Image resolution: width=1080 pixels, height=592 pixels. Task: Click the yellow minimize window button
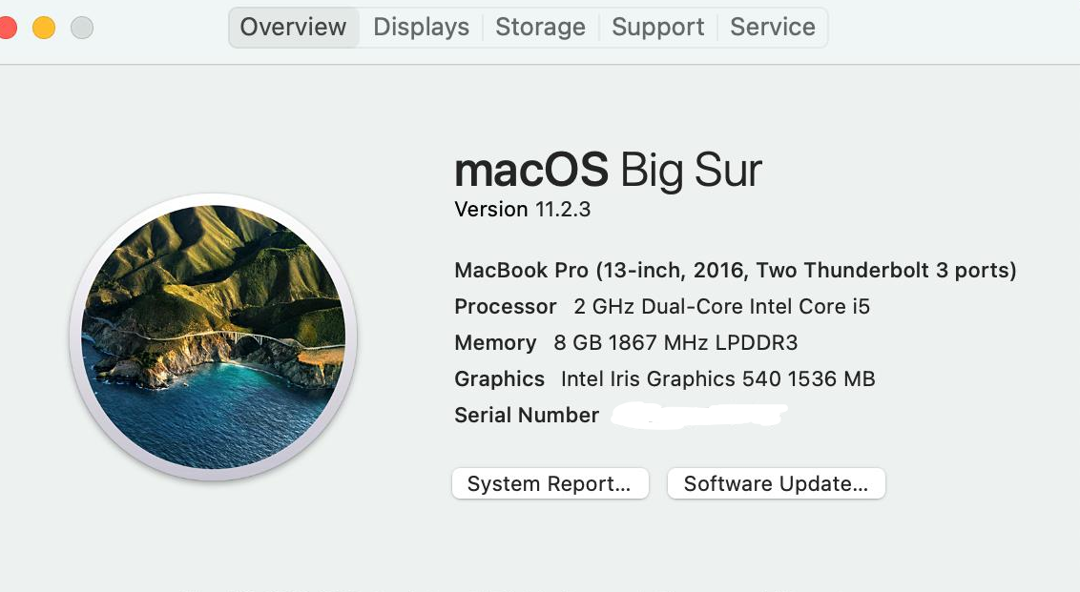coord(44,27)
